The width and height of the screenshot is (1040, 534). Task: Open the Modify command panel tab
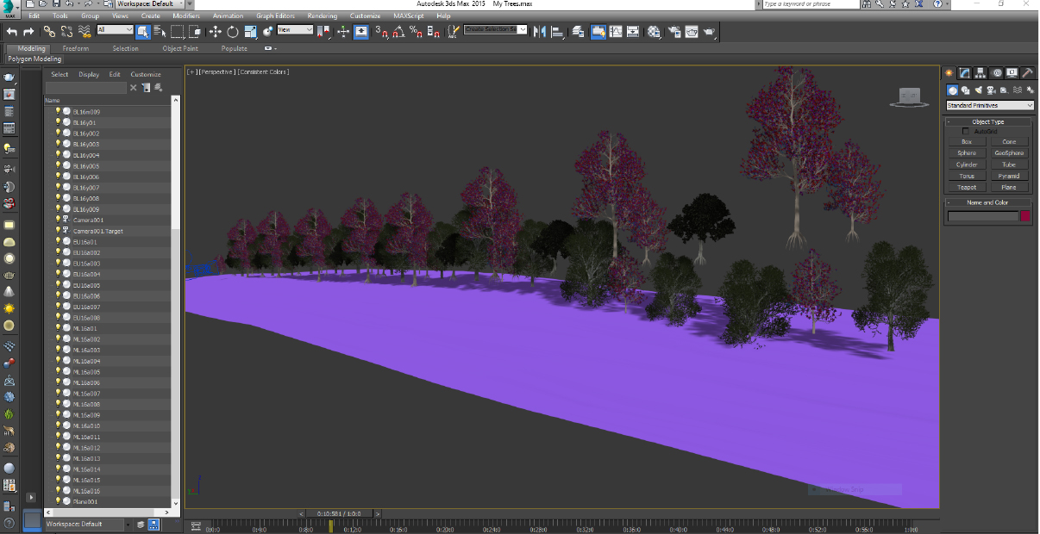965,73
